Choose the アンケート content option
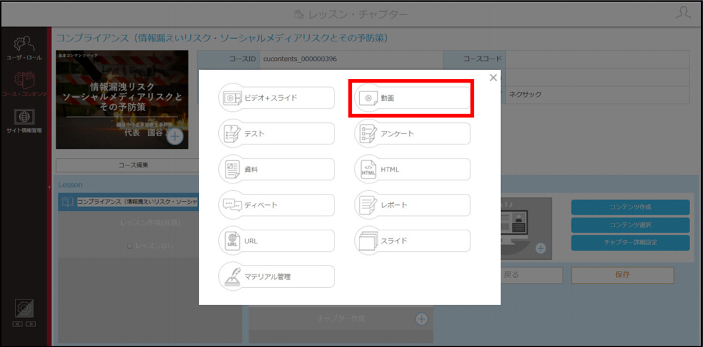This screenshot has height=347, width=703. click(x=412, y=133)
